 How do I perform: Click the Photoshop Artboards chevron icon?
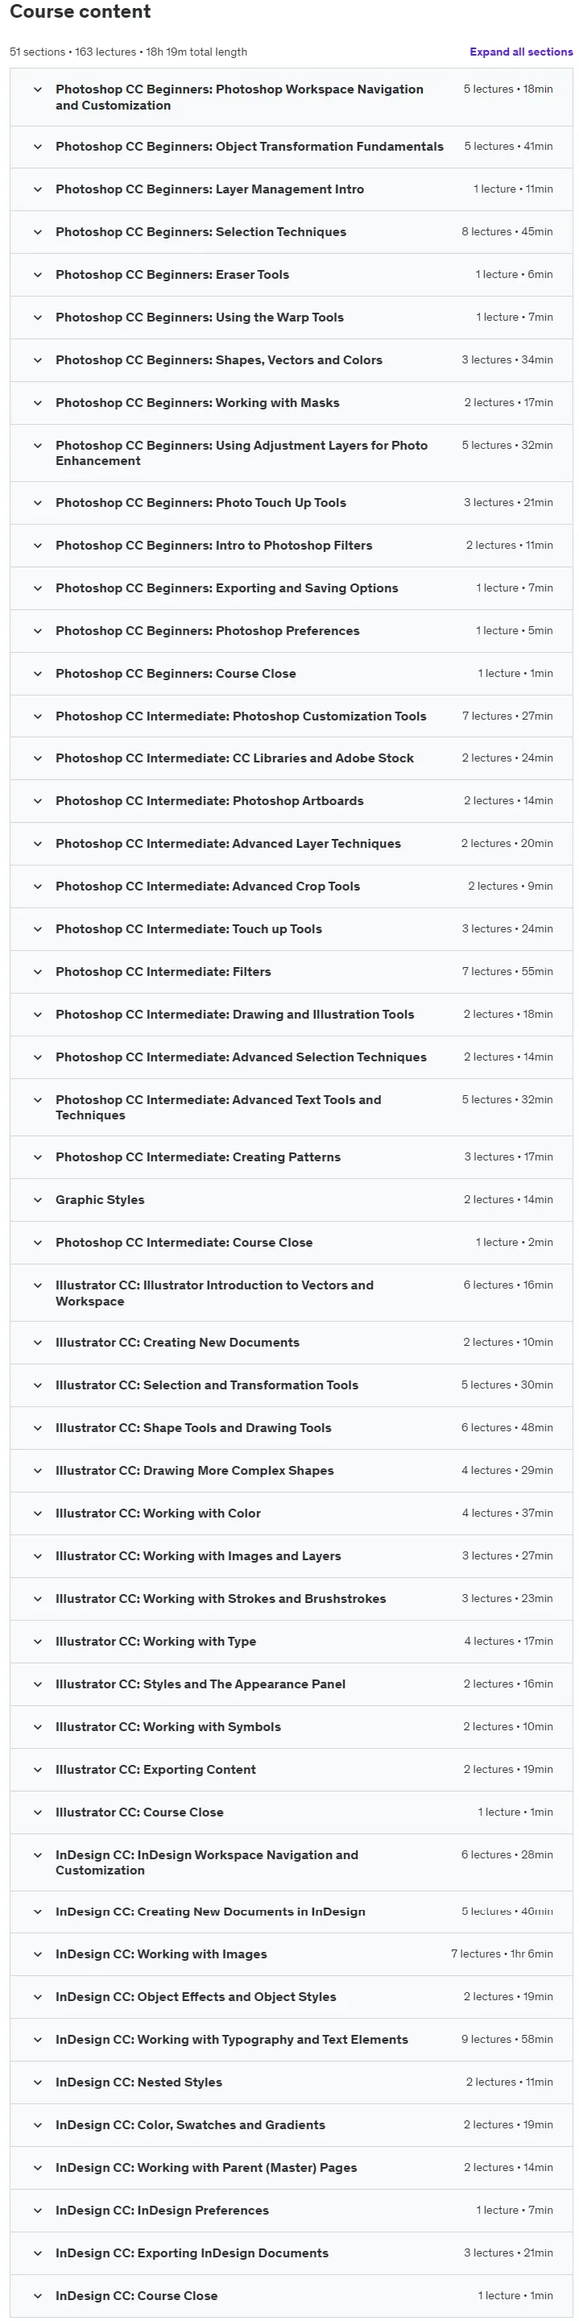[x=38, y=801]
